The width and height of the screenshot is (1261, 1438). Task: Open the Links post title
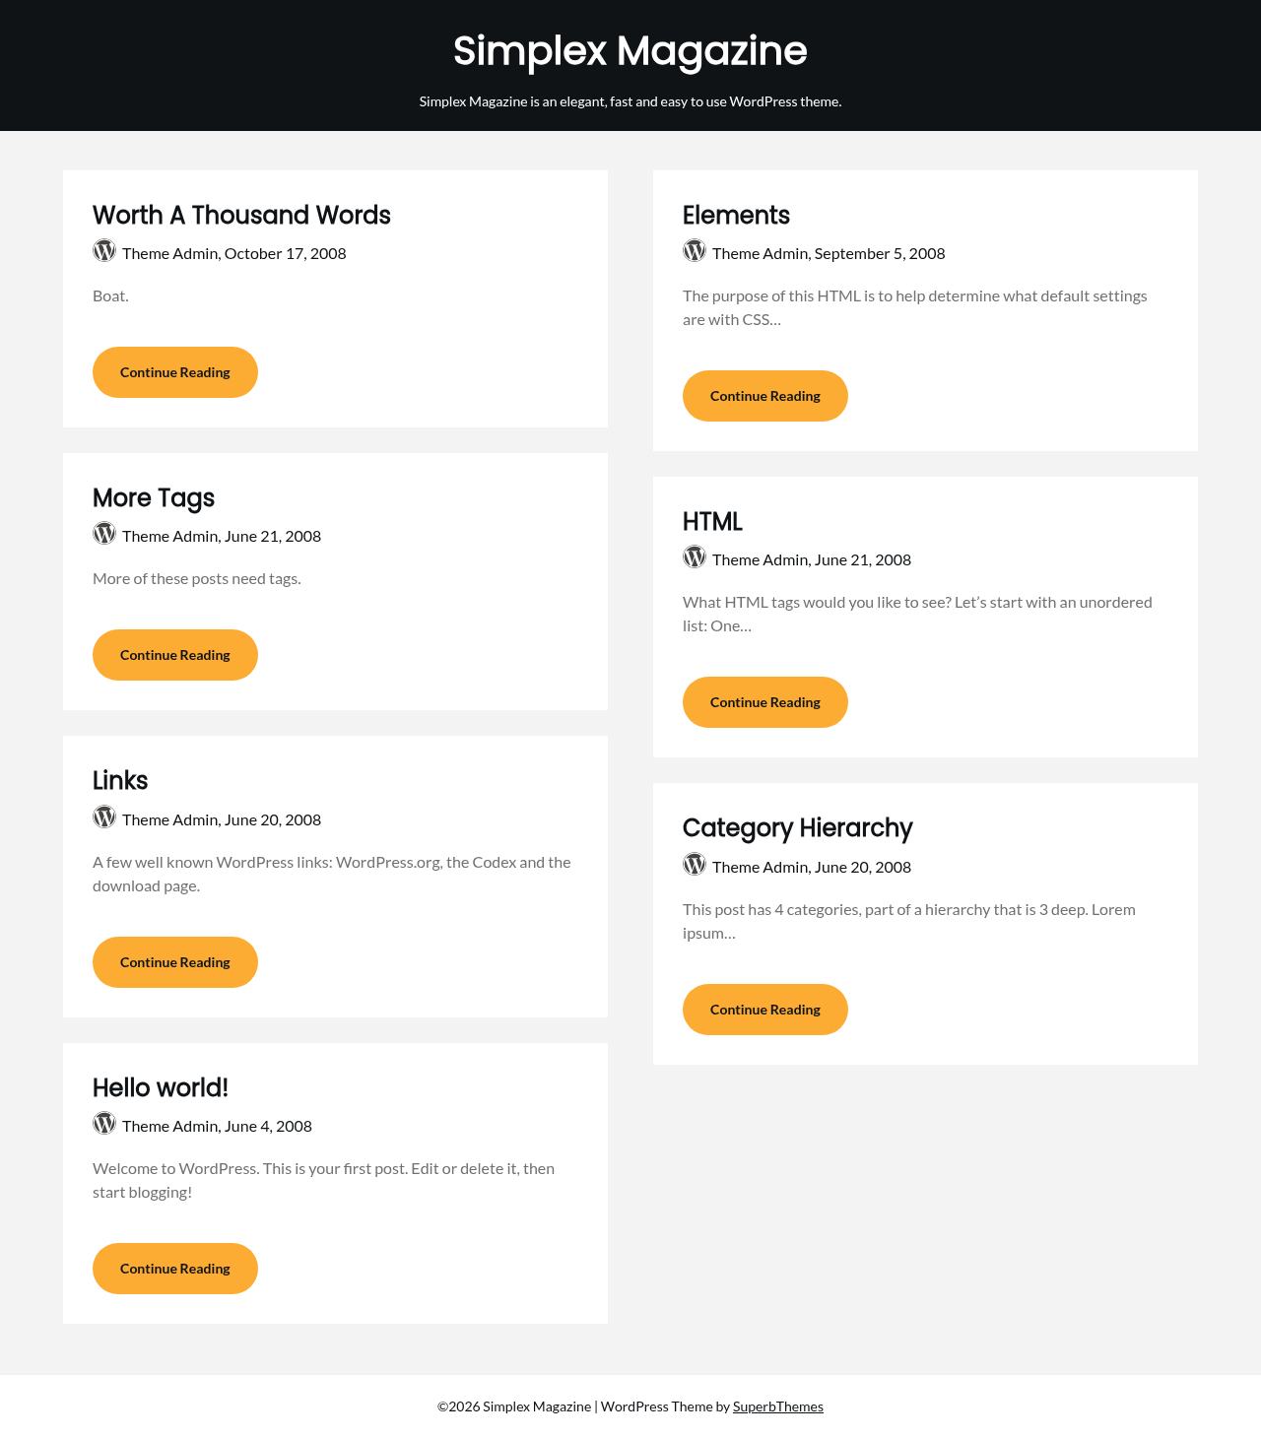click(x=120, y=781)
